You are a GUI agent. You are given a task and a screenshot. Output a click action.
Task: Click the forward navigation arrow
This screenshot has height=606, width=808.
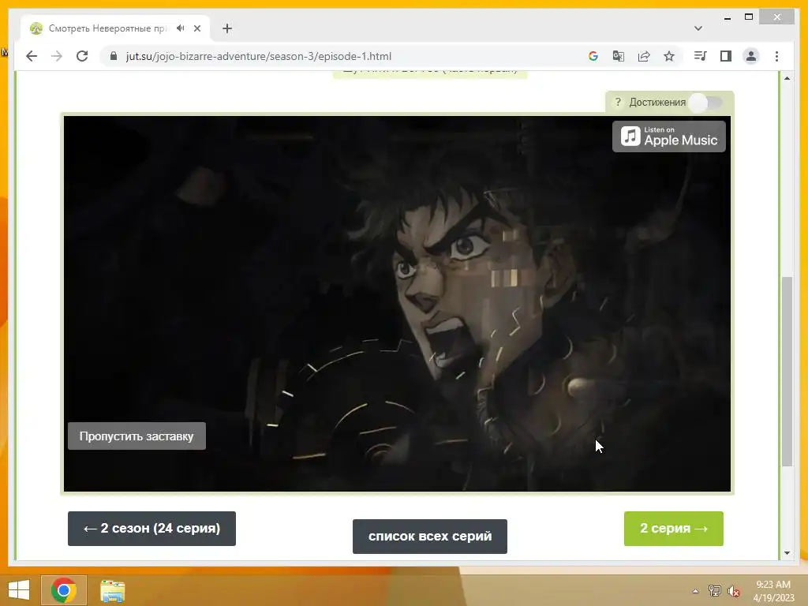(x=57, y=56)
